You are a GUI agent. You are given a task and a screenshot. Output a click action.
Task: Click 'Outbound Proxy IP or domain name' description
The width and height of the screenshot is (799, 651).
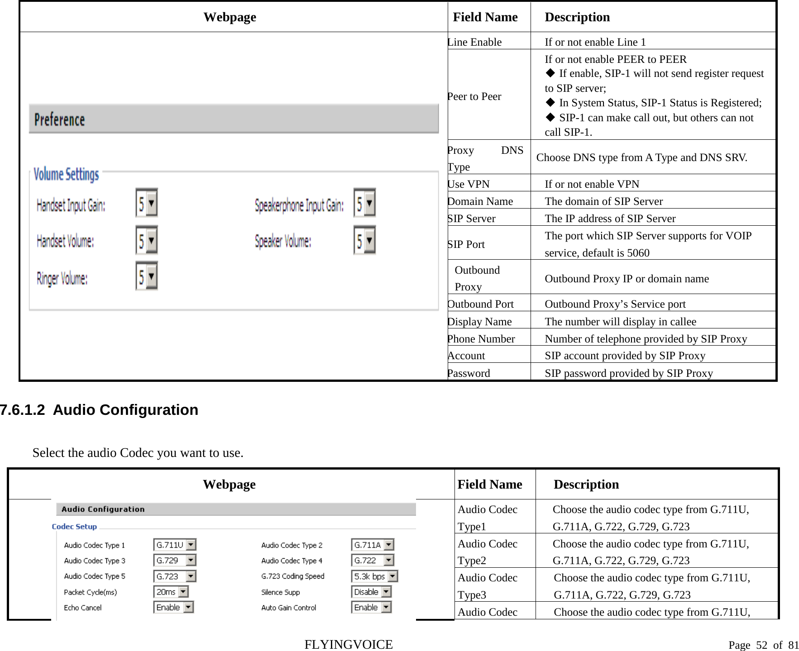click(x=627, y=278)
